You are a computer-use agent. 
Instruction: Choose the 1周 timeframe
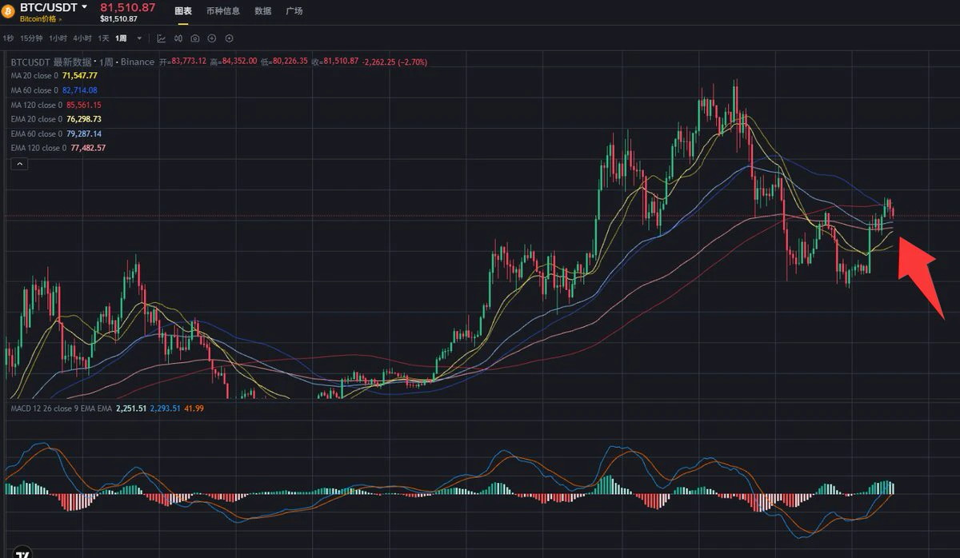point(121,38)
